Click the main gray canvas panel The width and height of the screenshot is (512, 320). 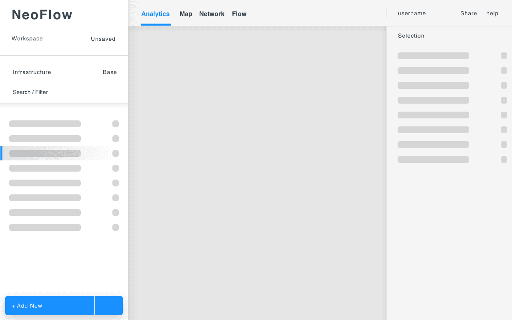[257, 174]
